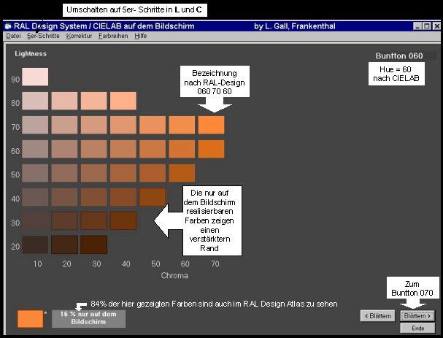
Task: Minimize the RAL Design System window
Action: [417, 26]
